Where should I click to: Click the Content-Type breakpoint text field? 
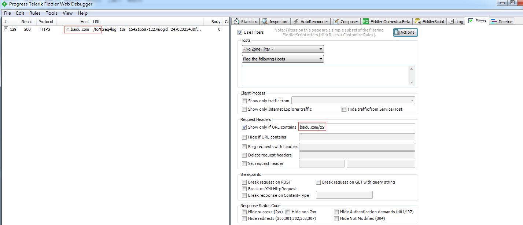pos(344,195)
